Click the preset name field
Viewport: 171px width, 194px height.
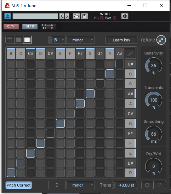point(35,16)
